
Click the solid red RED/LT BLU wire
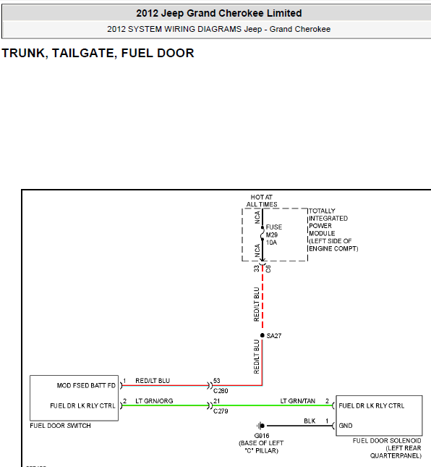166,385
